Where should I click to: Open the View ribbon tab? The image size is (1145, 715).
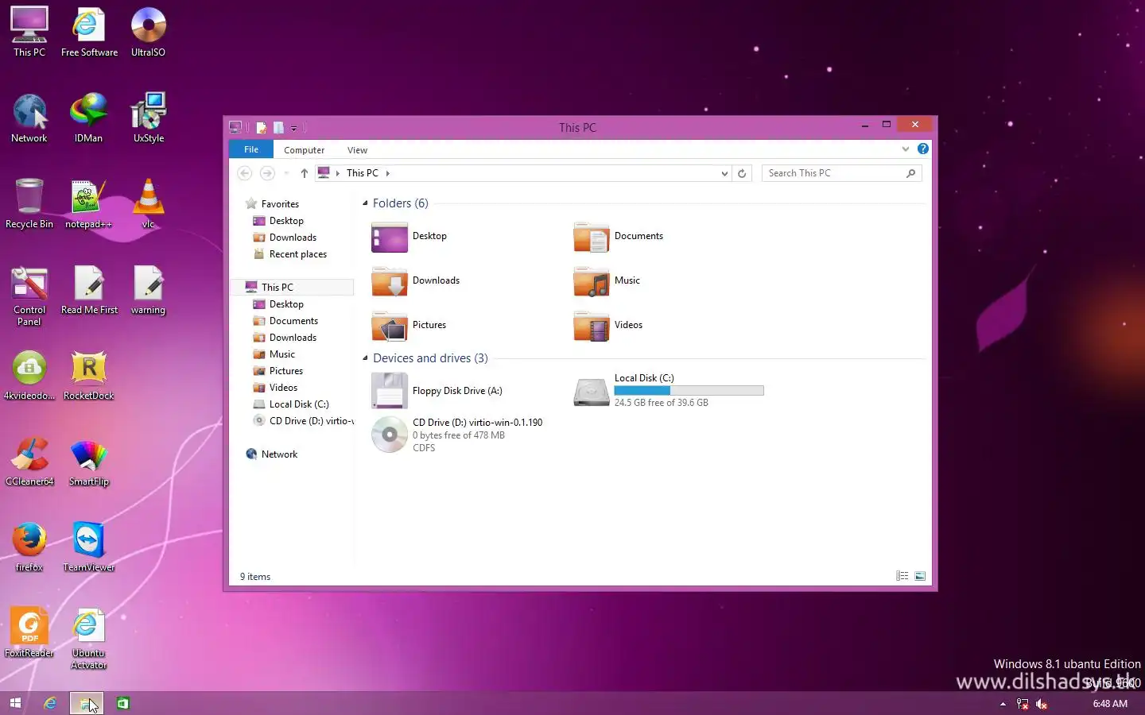(357, 150)
